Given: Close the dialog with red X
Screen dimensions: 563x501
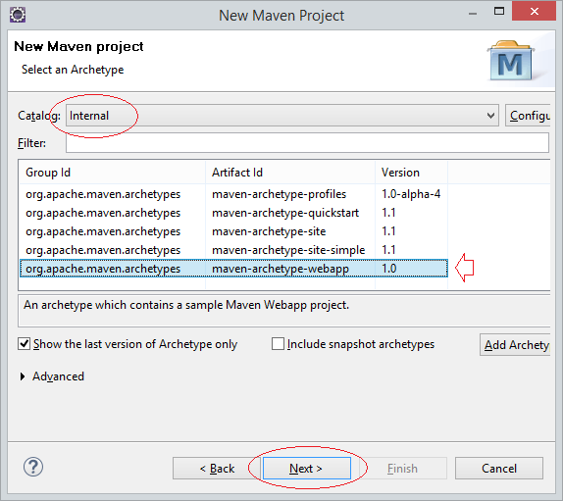Looking at the screenshot, I should [534, 11].
